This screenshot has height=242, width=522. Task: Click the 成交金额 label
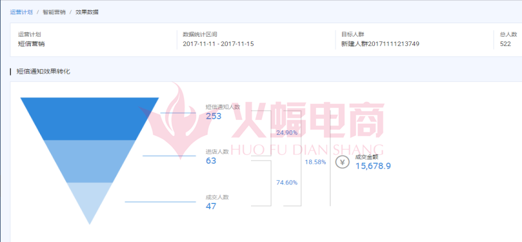coord(366,157)
